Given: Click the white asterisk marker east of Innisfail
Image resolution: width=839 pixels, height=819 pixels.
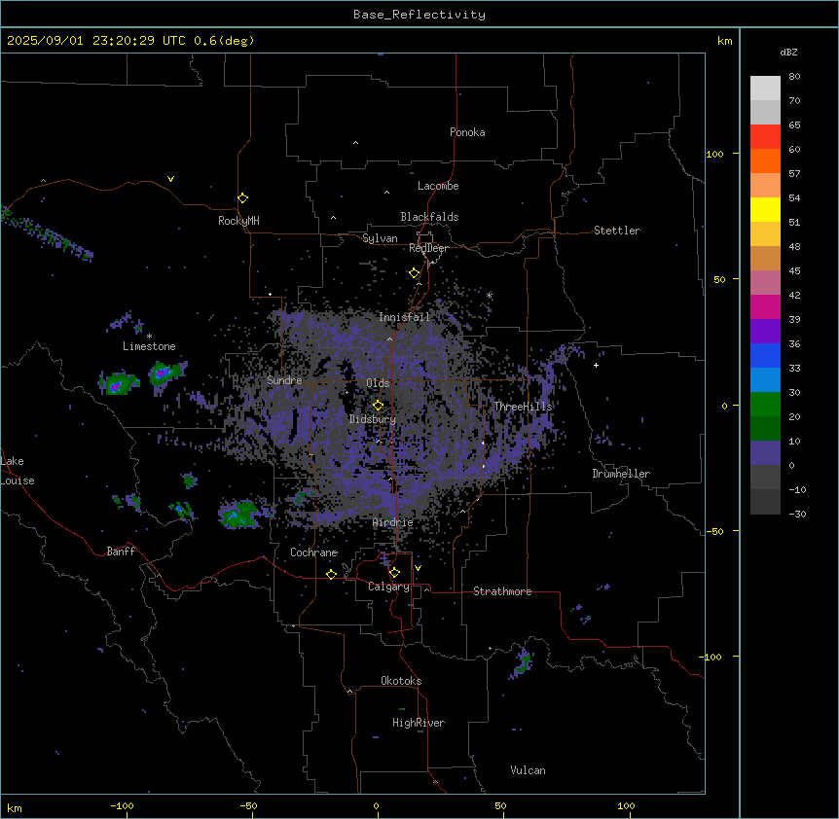Looking at the screenshot, I should click(x=489, y=295).
